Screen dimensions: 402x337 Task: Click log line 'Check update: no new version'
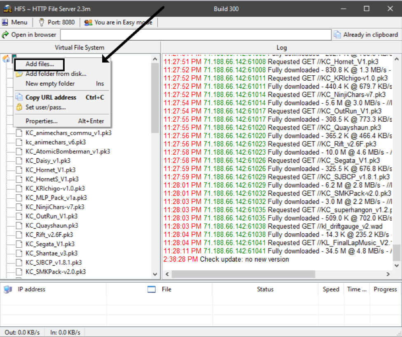click(226, 259)
